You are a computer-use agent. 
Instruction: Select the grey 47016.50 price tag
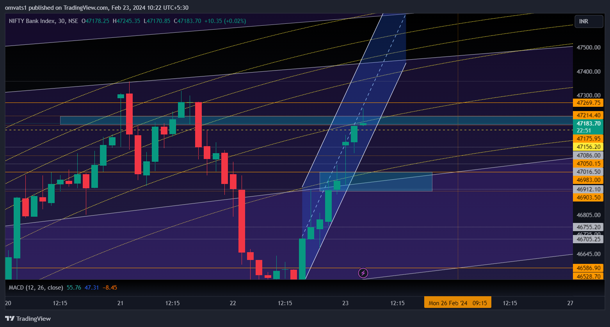[x=588, y=172]
